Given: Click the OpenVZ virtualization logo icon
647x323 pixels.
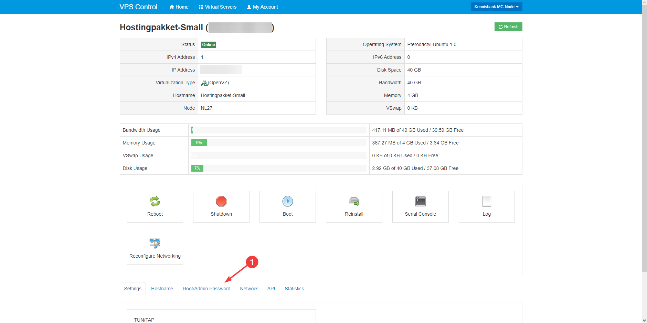Looking at the screenshot, I should pyautogui.click(x=204, y=83).
